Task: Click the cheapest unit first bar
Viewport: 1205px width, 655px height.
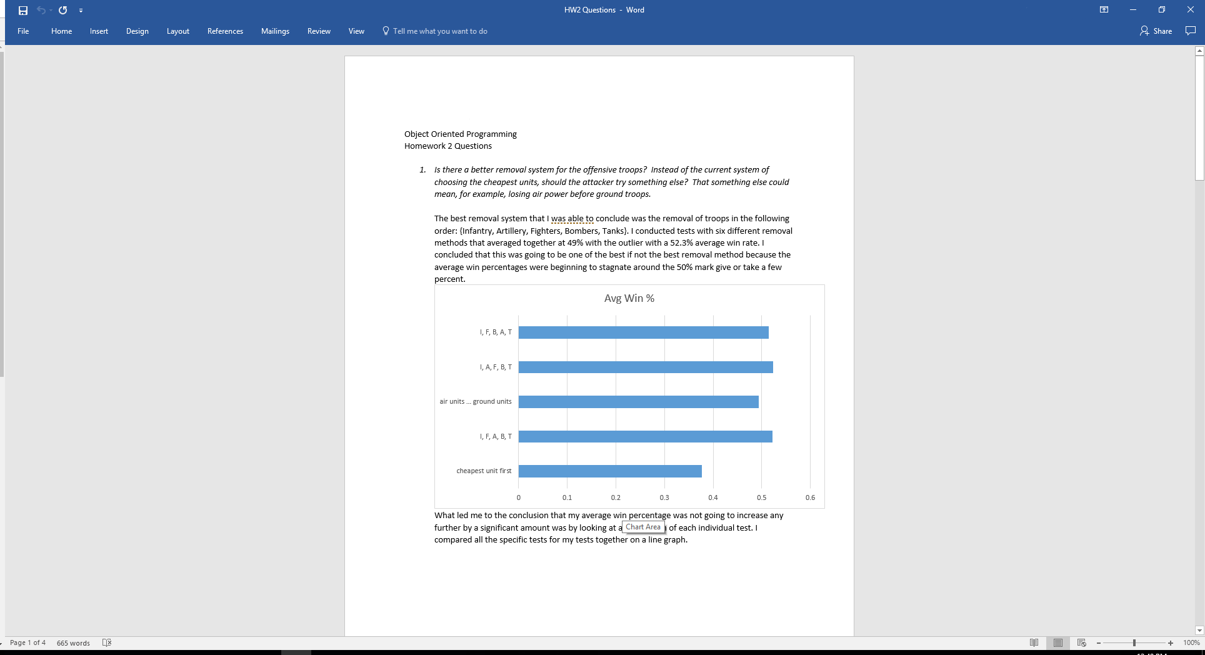Action: tap(610, 471)
